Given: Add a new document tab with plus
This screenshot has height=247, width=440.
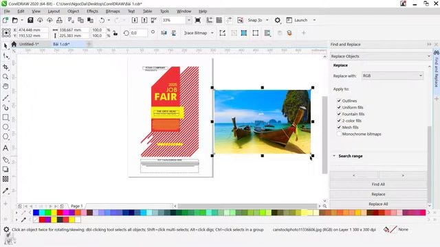Looking at the screenshot, I should click(x=89, y=44).
